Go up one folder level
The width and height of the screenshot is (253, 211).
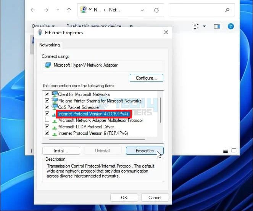(x=69, y=10)
